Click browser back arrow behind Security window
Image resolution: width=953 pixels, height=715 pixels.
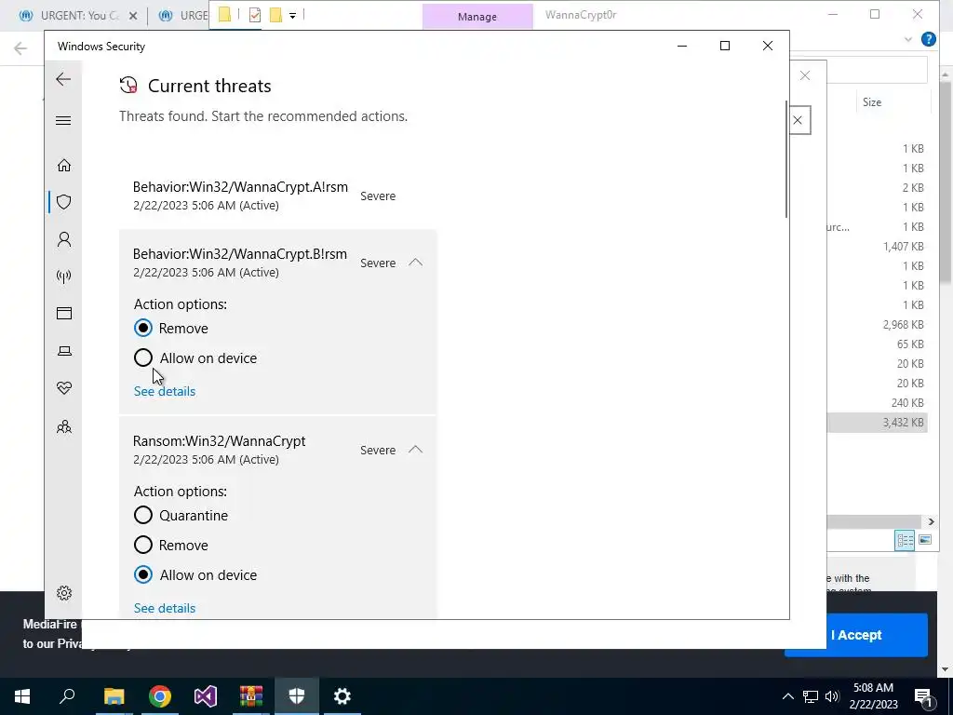(x=20, y=48)
